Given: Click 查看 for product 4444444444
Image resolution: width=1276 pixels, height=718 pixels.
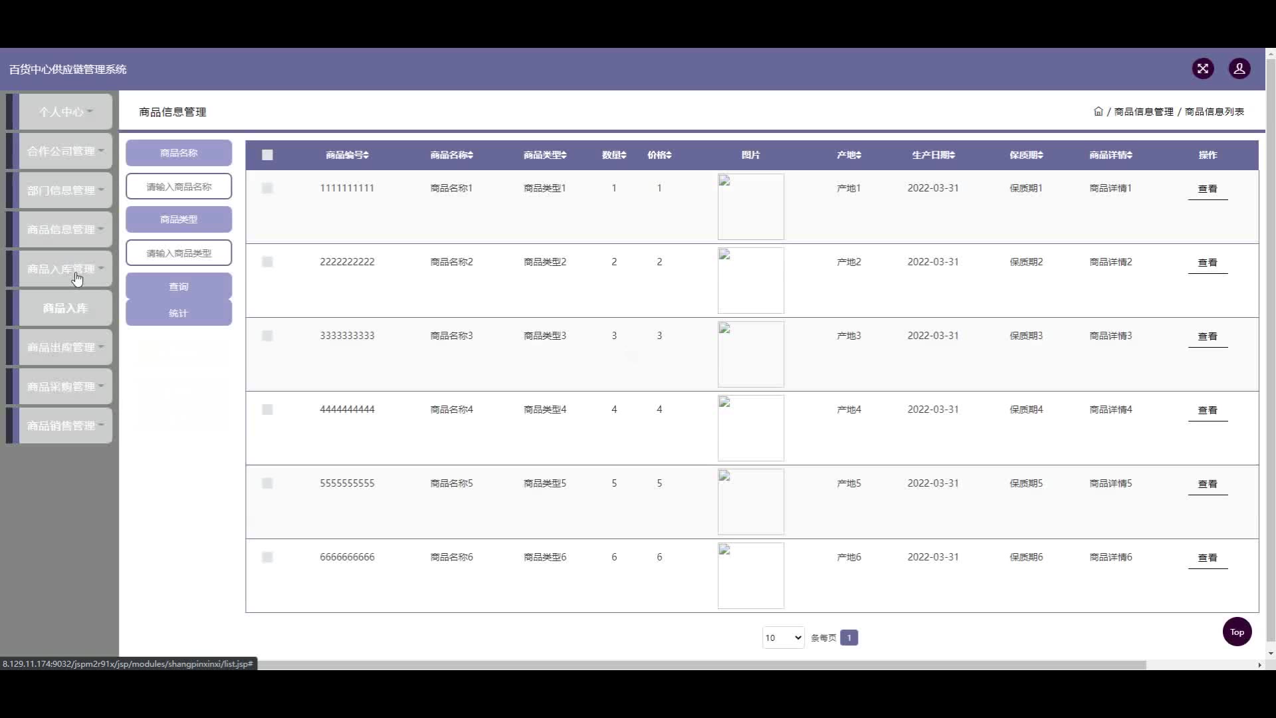Looking at the screenshot, I should click(x=1208, y=410).
